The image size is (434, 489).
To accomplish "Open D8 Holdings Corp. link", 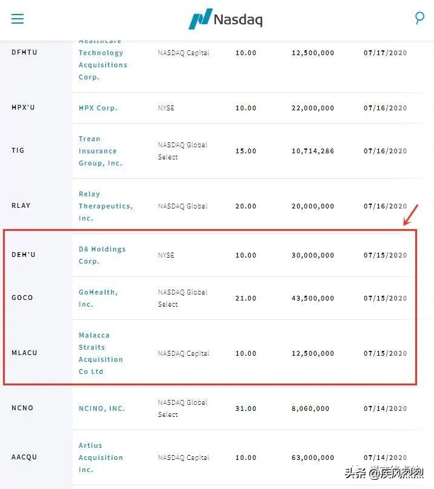I will [102, 255].
